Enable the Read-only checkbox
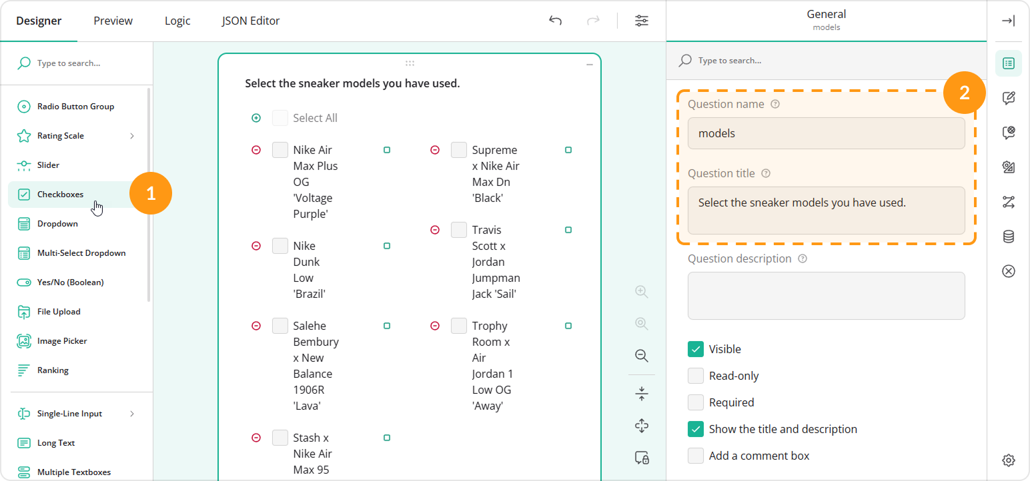This screenshot has width=1030, height=481. coord(696,376)
